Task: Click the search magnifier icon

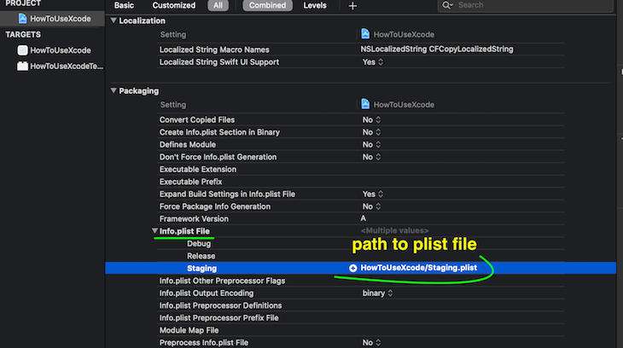Action: pyautogui.click(x=447, y=5)
